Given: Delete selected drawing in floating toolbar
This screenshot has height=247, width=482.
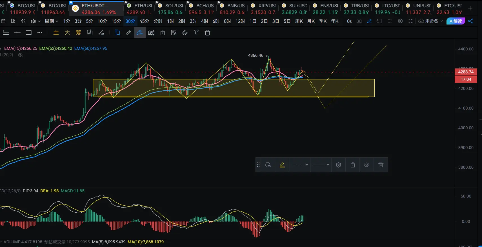Looking at the screenshot, I should (381, 165).
